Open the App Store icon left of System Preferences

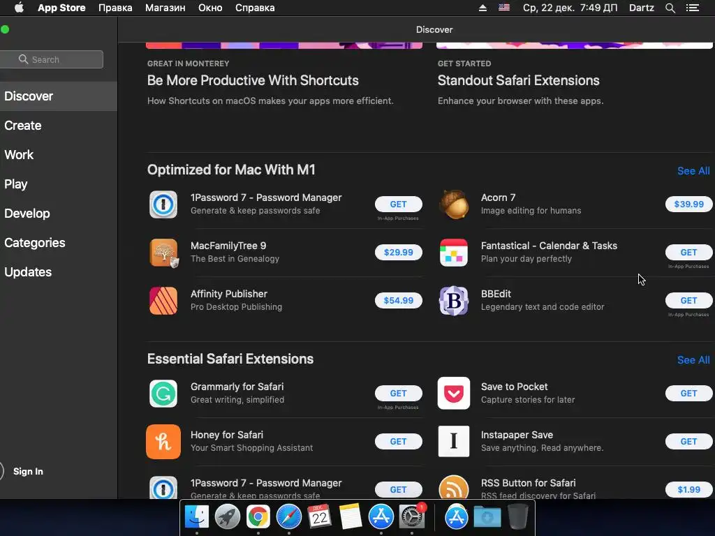[x=381, y=517]
